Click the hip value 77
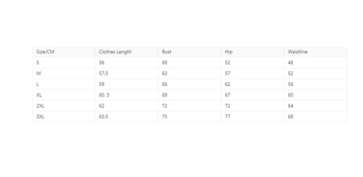 pos(227,117)
